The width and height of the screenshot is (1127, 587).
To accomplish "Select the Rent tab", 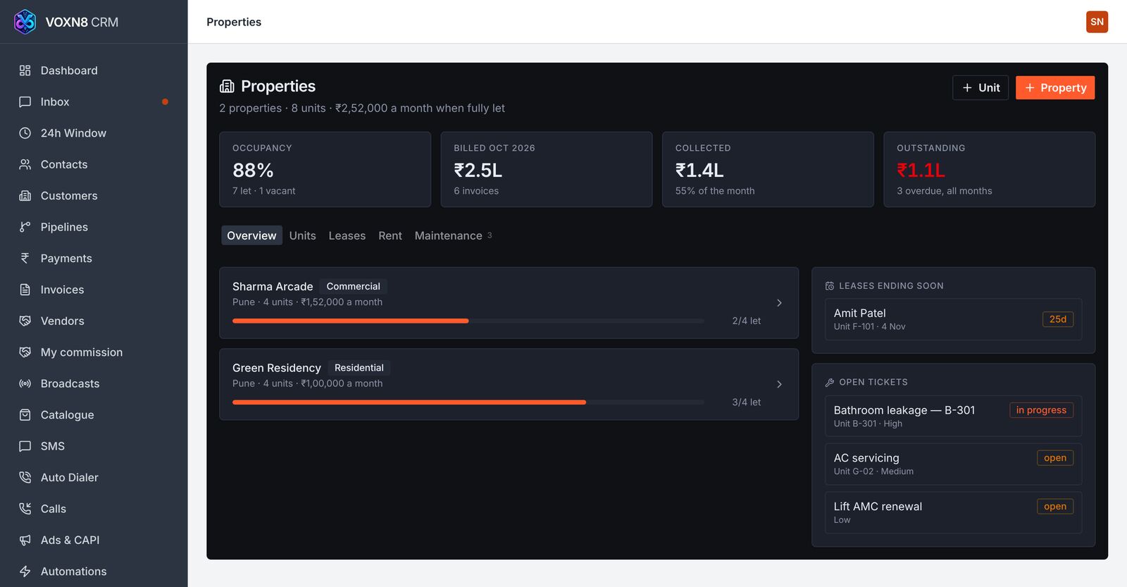I will click(390, 235).
